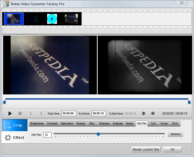Switch to the Green channel tab
Image resolution: width=194 pixels, height=157 pixels.
(x=164, y=124)
